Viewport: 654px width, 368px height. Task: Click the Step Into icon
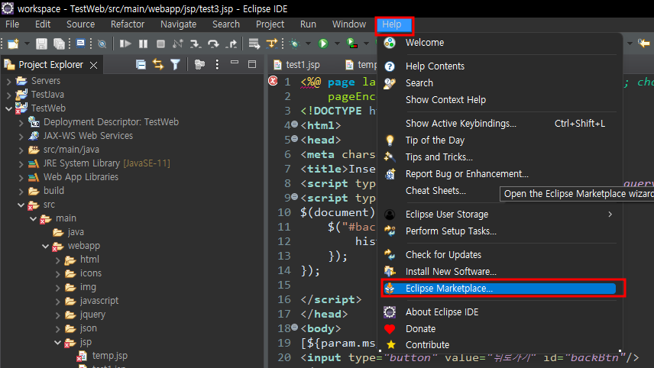195,44
